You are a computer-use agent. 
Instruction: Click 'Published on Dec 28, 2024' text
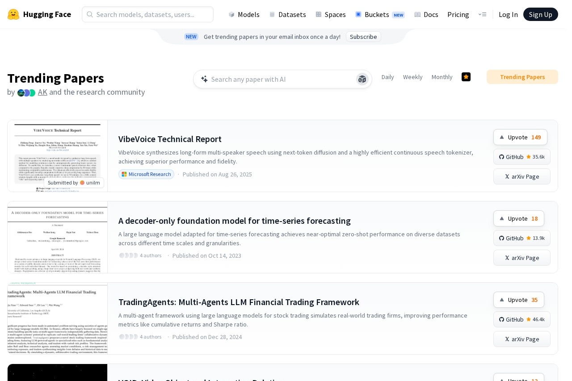click(x=207, y=337)
